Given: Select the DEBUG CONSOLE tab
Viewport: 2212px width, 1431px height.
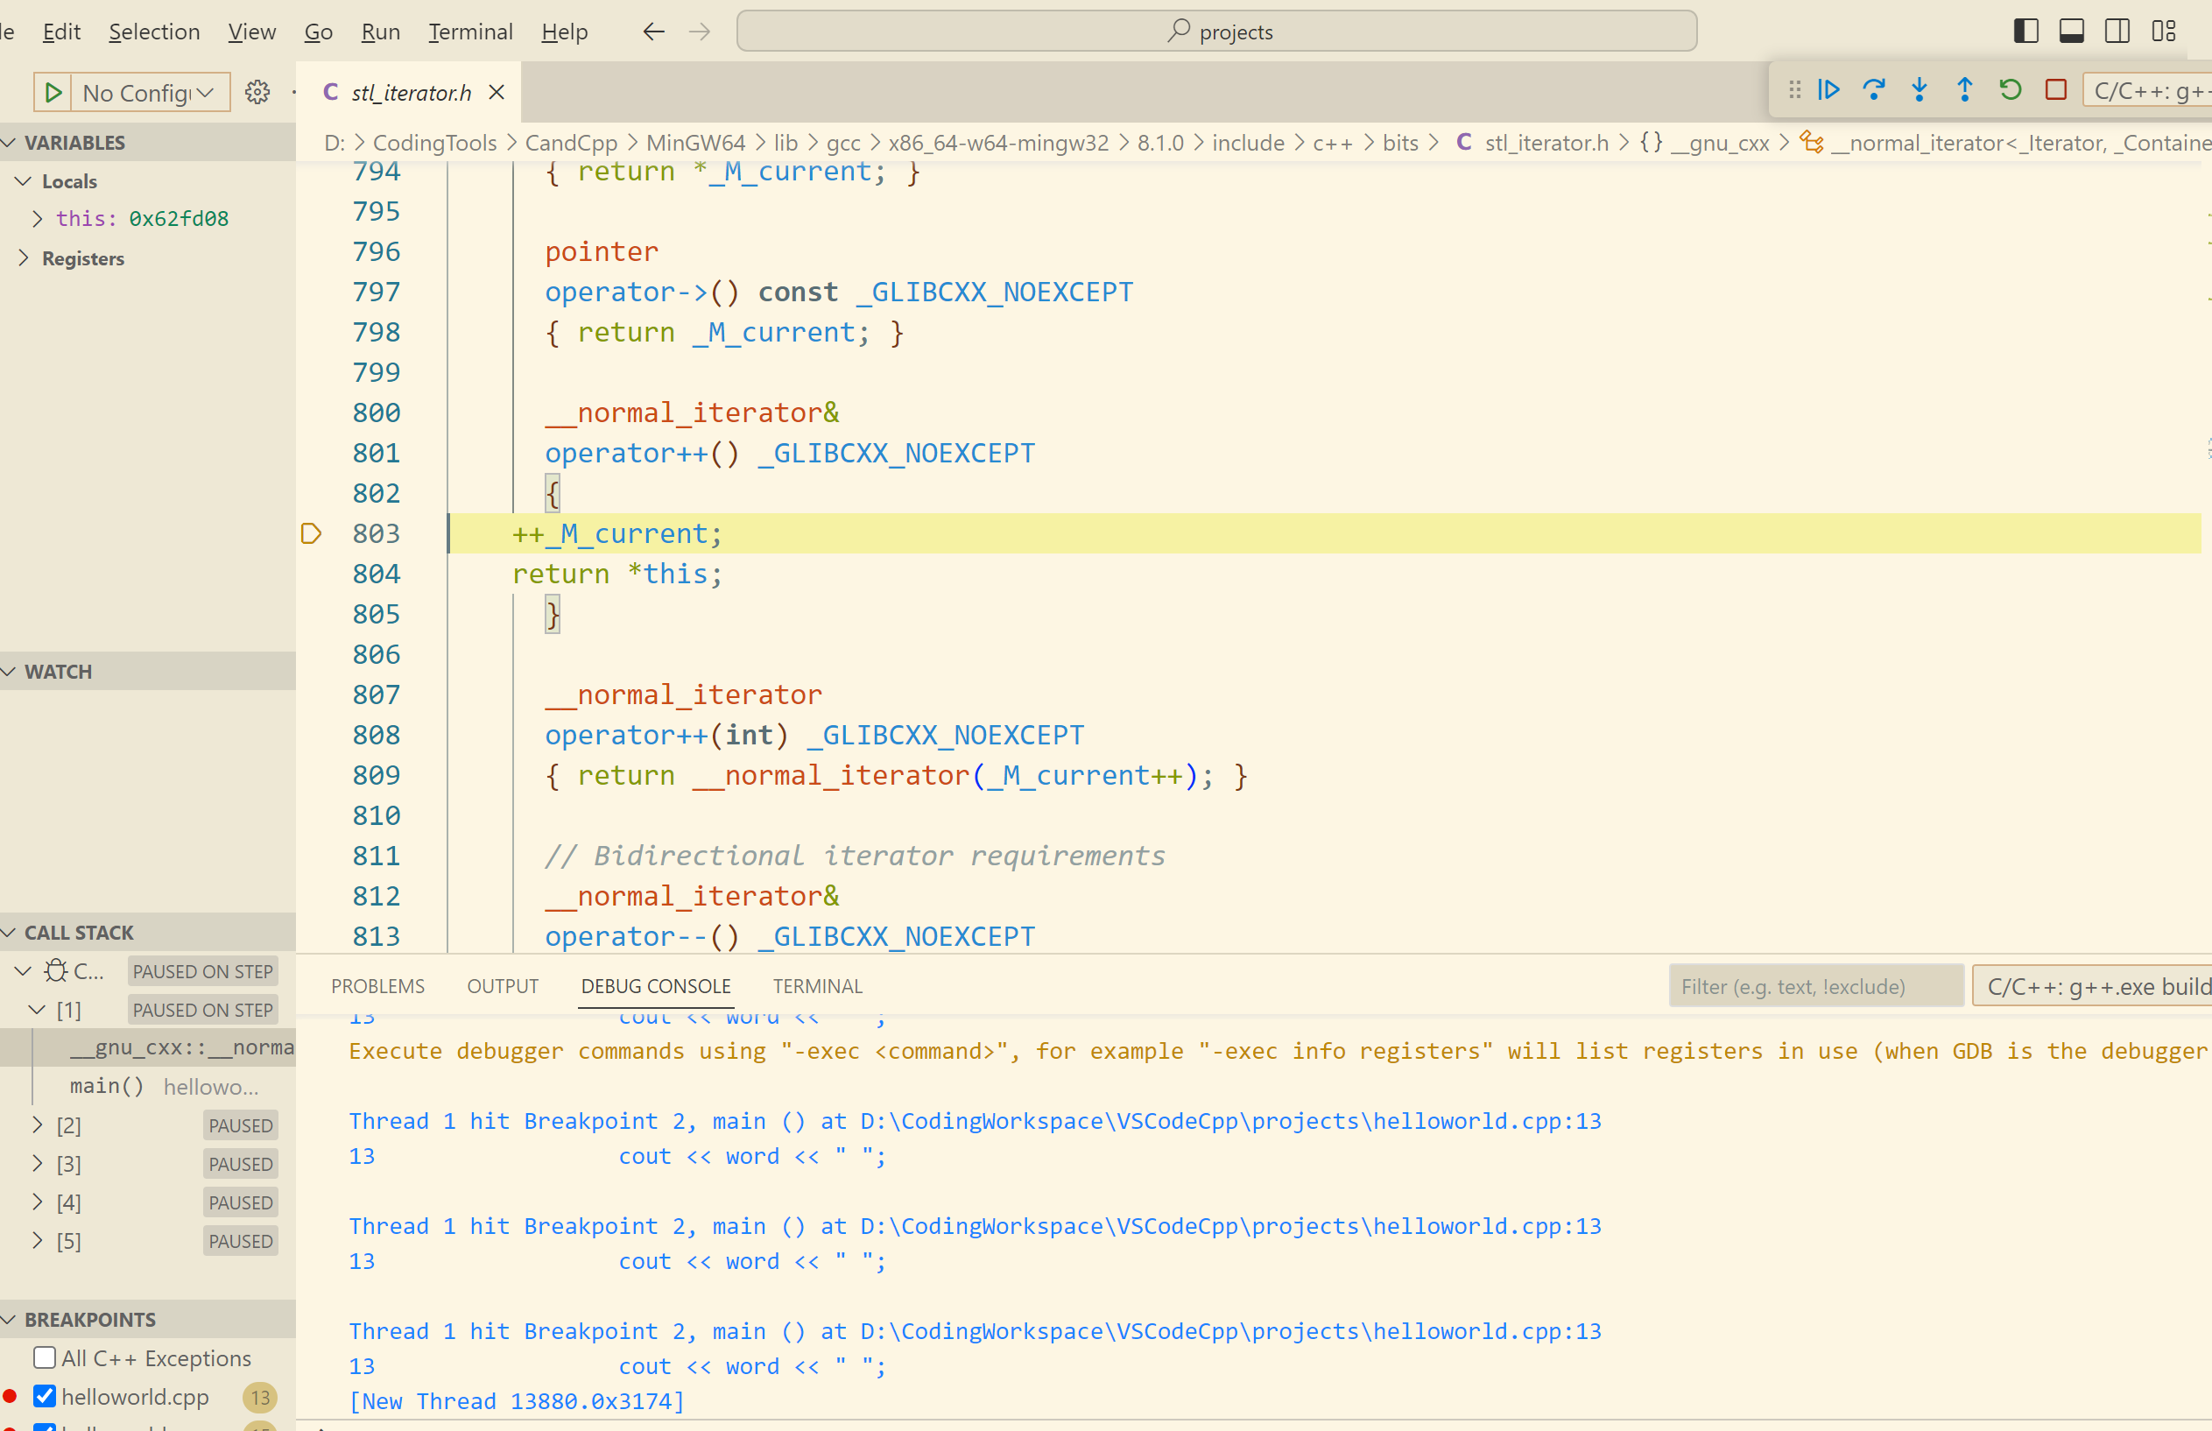Looking at the screenshot, I should pos(656,986).
